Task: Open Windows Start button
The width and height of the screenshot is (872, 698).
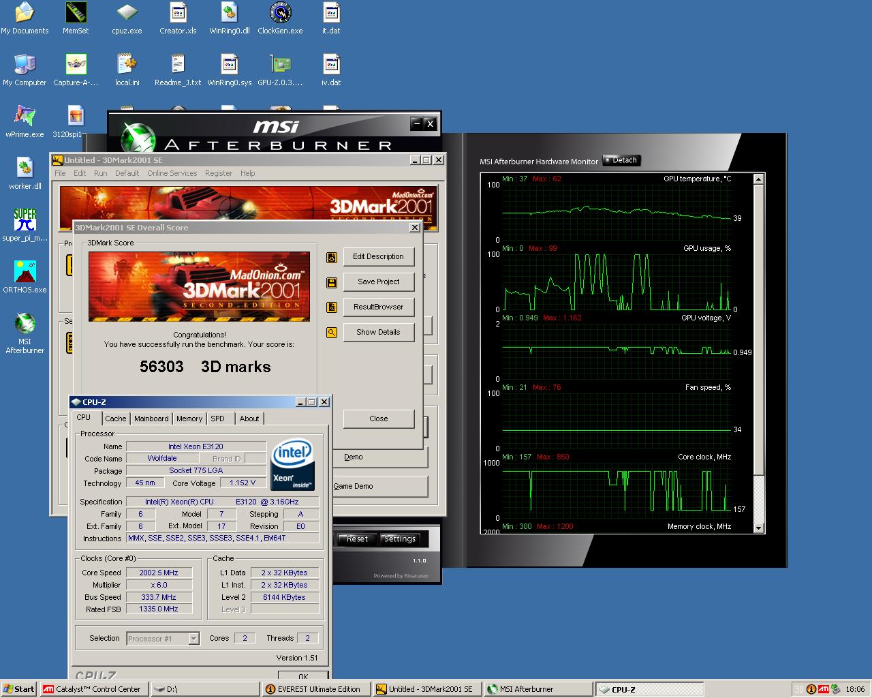Action: [19, 689]
